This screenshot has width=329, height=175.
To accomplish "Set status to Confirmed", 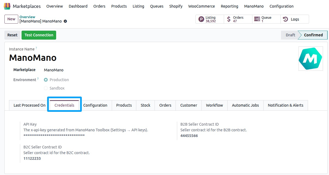I will (x=313, y=35).
